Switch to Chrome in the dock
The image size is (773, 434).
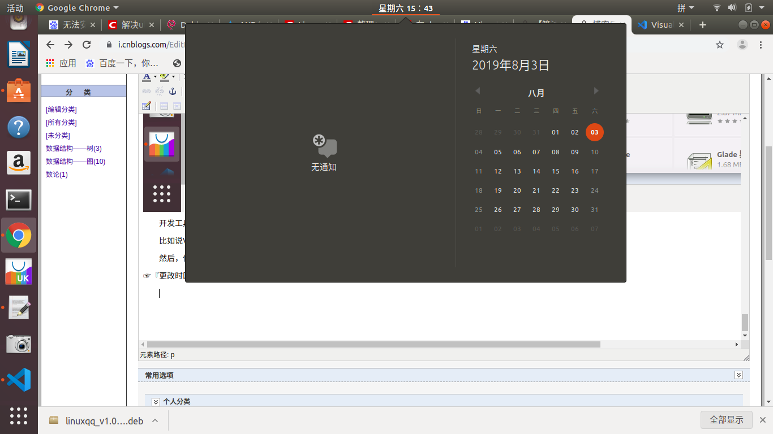click(x=19, y=236)
